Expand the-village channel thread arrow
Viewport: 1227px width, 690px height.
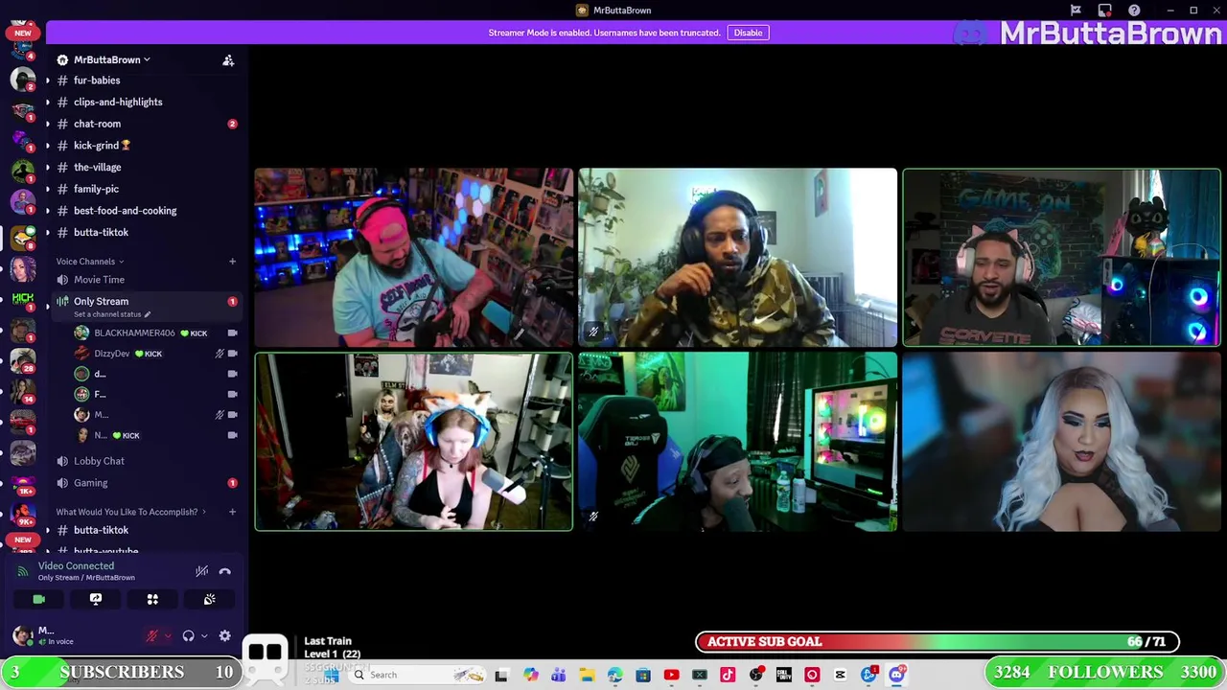point(48,167)
